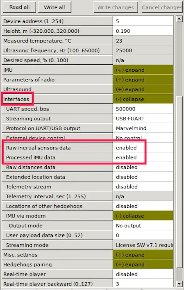
Task: Click the scrollbar down arrow
Action: [x=179, y=284]
